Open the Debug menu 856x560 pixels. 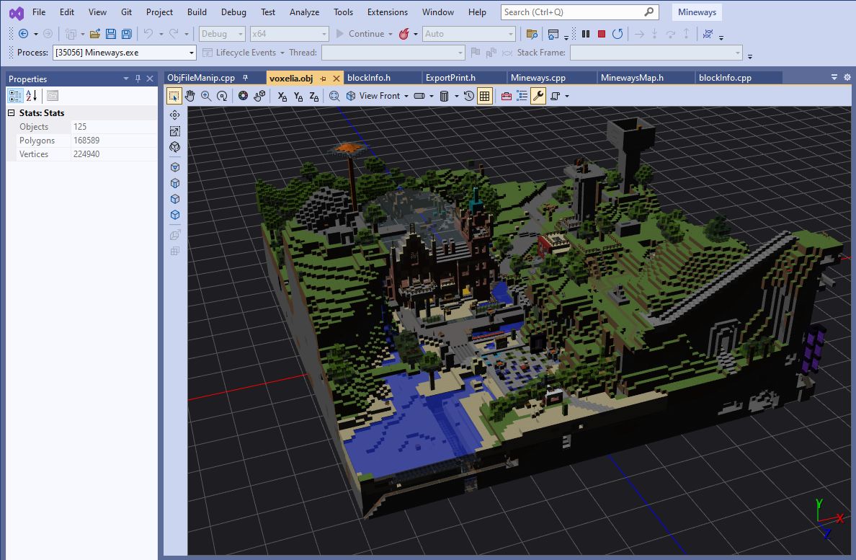(x=233, y=12)
